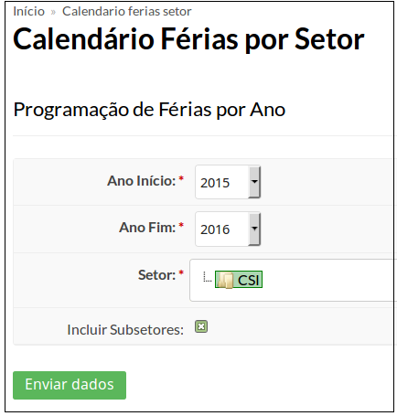397x416 pixels.
Task: Open the Ano Início dropdown arrow
Action: 254,182
